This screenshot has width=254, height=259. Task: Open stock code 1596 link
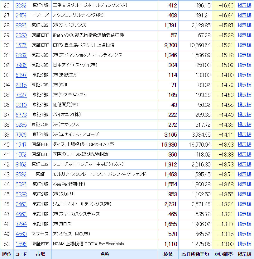coord(21,244)
